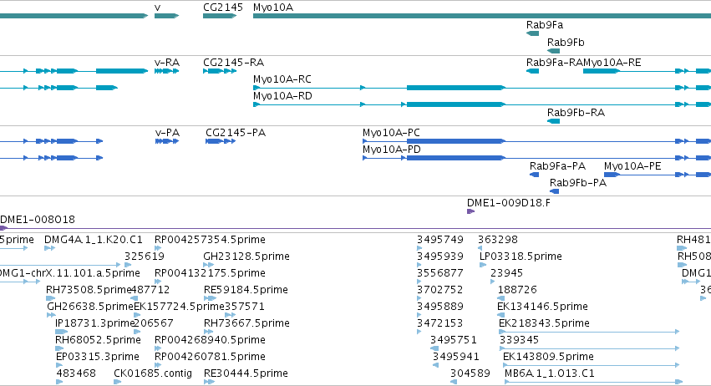Select the 23945 feature label
Image resolution: width=711 pixels, height=386 pixels.
click(x=506, y=273)
